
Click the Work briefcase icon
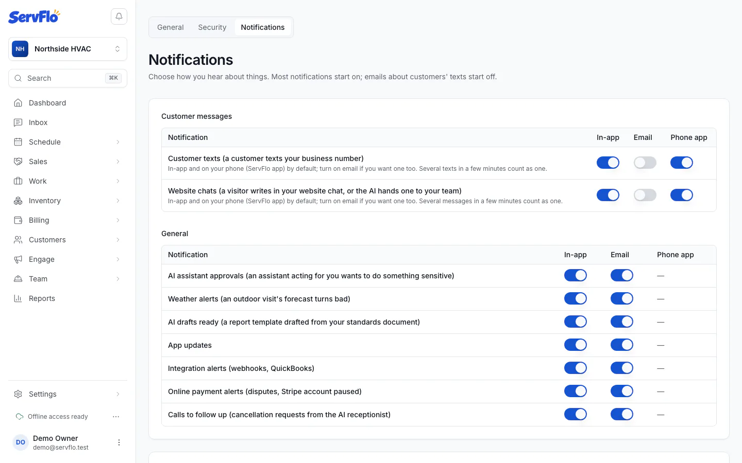(x=18, y=181)
